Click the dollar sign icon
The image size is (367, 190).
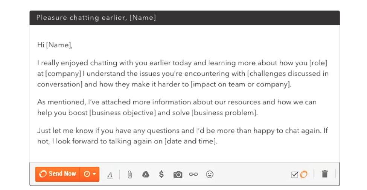[161, 174]
